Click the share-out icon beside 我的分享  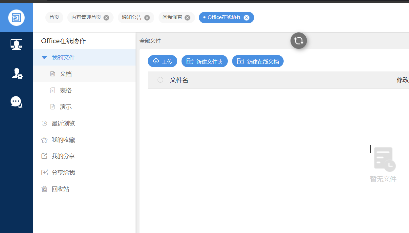click(44, 156)
